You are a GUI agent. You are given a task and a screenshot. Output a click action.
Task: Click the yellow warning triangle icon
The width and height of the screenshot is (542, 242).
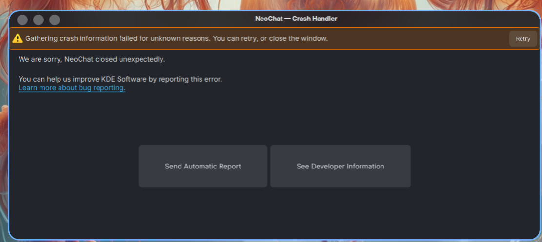coord(17,38)
